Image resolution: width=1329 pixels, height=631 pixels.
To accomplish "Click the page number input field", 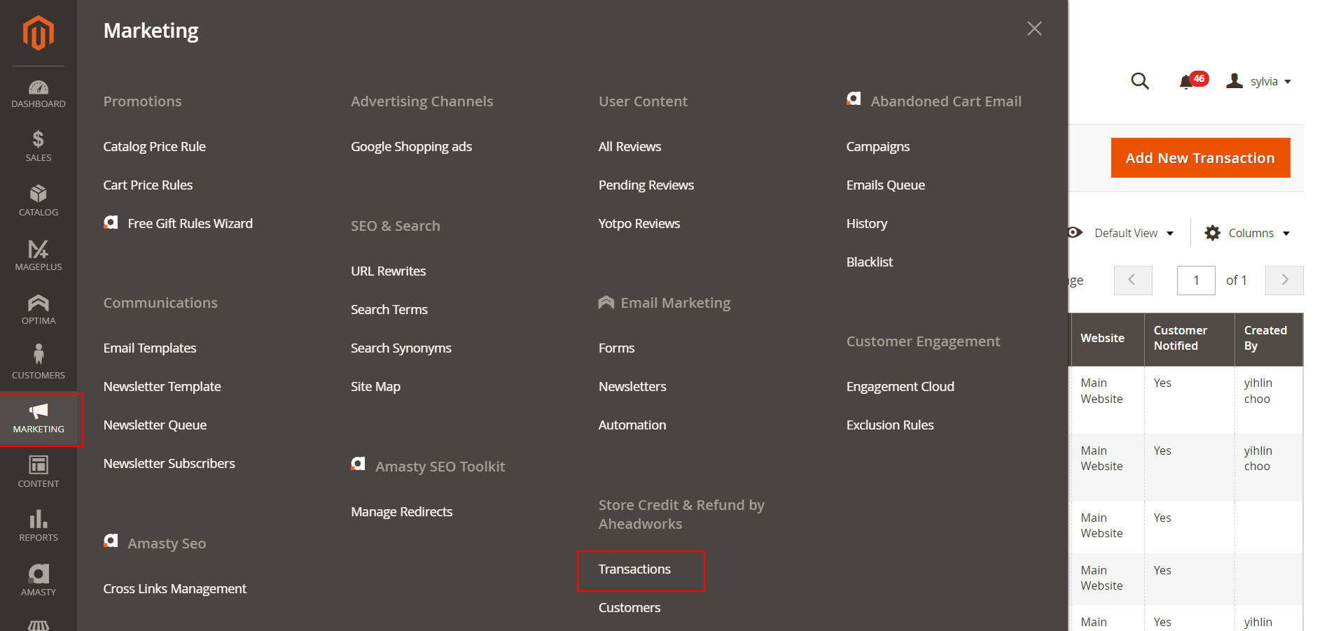I will (1196, 281).
